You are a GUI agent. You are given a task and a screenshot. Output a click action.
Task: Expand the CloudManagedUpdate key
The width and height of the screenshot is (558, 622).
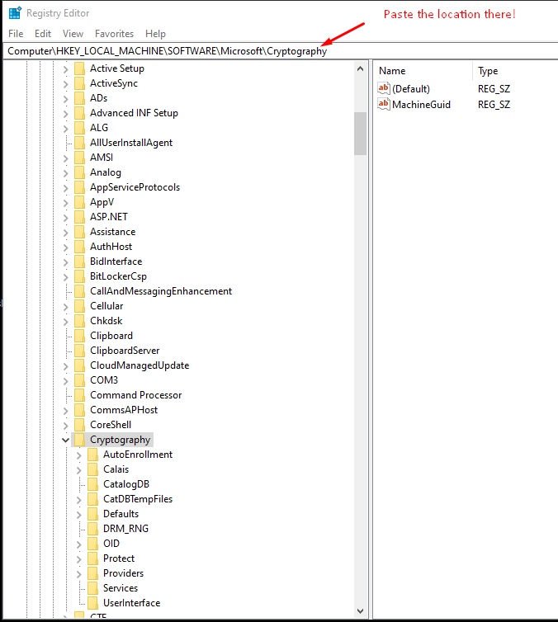pos(66,365)
